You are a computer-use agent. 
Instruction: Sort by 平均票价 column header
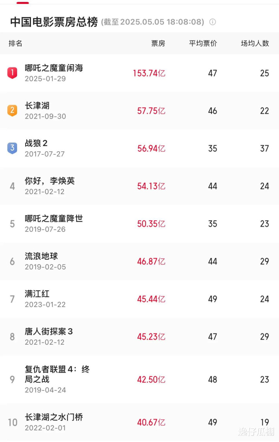203,43
